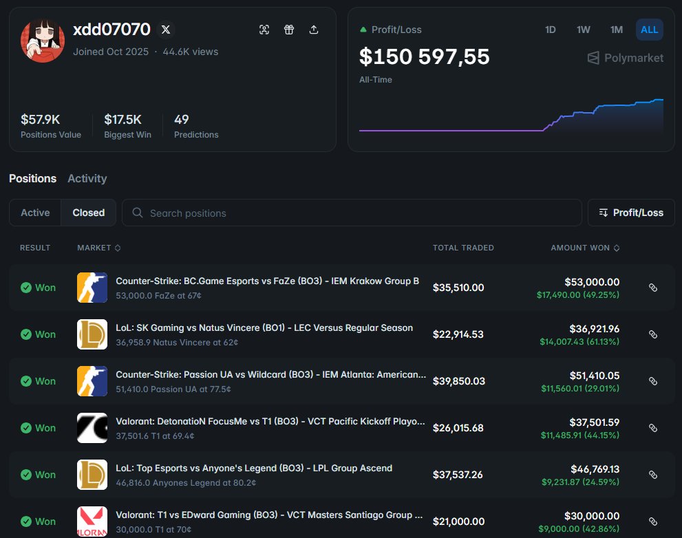Open the X (Twitter) profile link icon
The width and height of the screenshot is (682, 538).
(x=166, y=30)
